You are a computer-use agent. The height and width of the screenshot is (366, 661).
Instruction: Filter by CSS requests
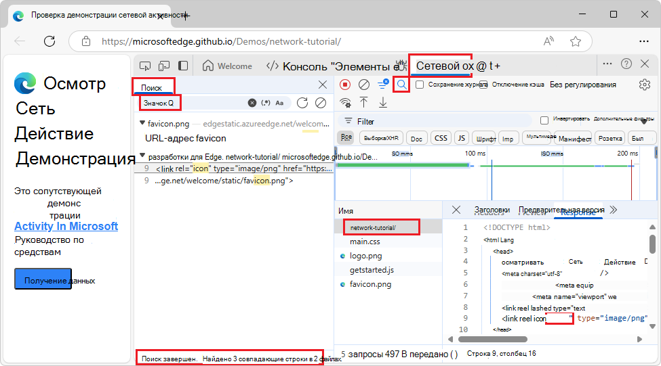click(x=441, y=138)
